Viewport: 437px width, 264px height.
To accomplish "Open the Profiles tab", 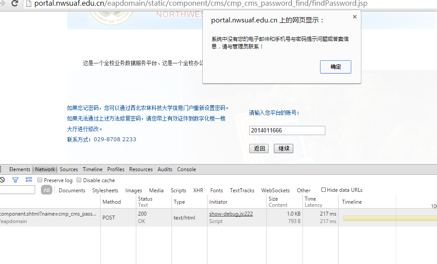I will 116,169.
